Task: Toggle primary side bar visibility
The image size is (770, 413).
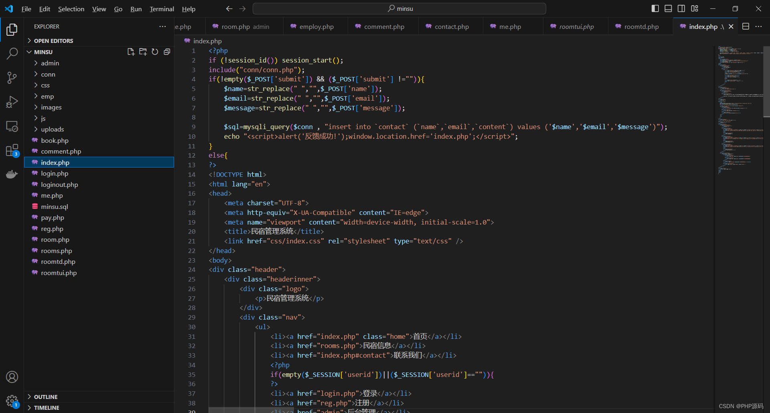Action: 655,8
